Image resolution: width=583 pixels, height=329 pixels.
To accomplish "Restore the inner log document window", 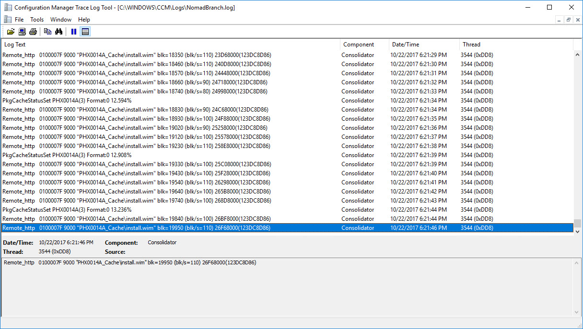I will coord(568,20).
